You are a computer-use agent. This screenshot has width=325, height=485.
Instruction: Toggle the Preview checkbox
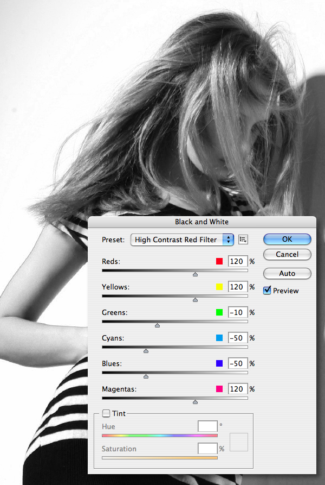tap(267, 291)
